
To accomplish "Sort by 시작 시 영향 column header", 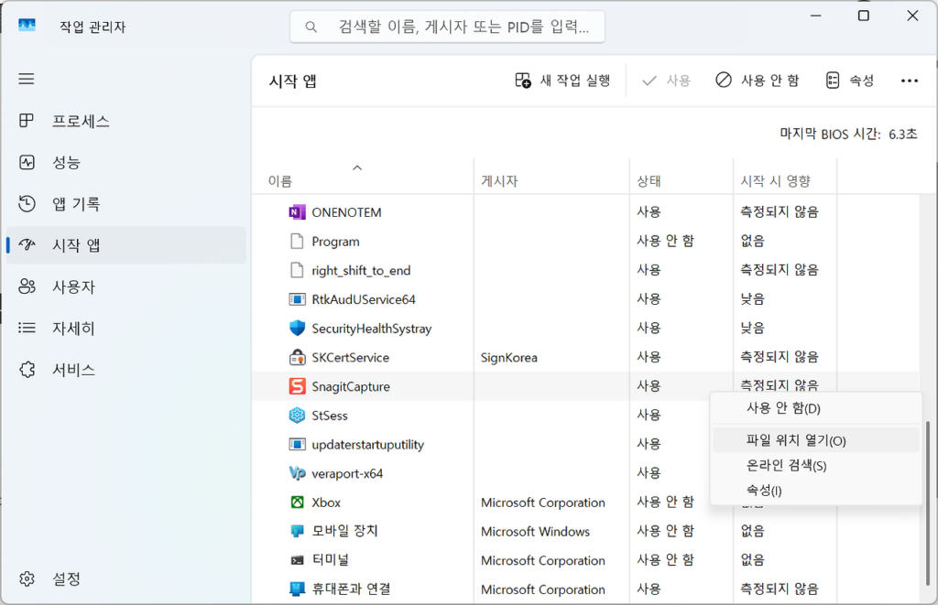I will coord(775,181).
